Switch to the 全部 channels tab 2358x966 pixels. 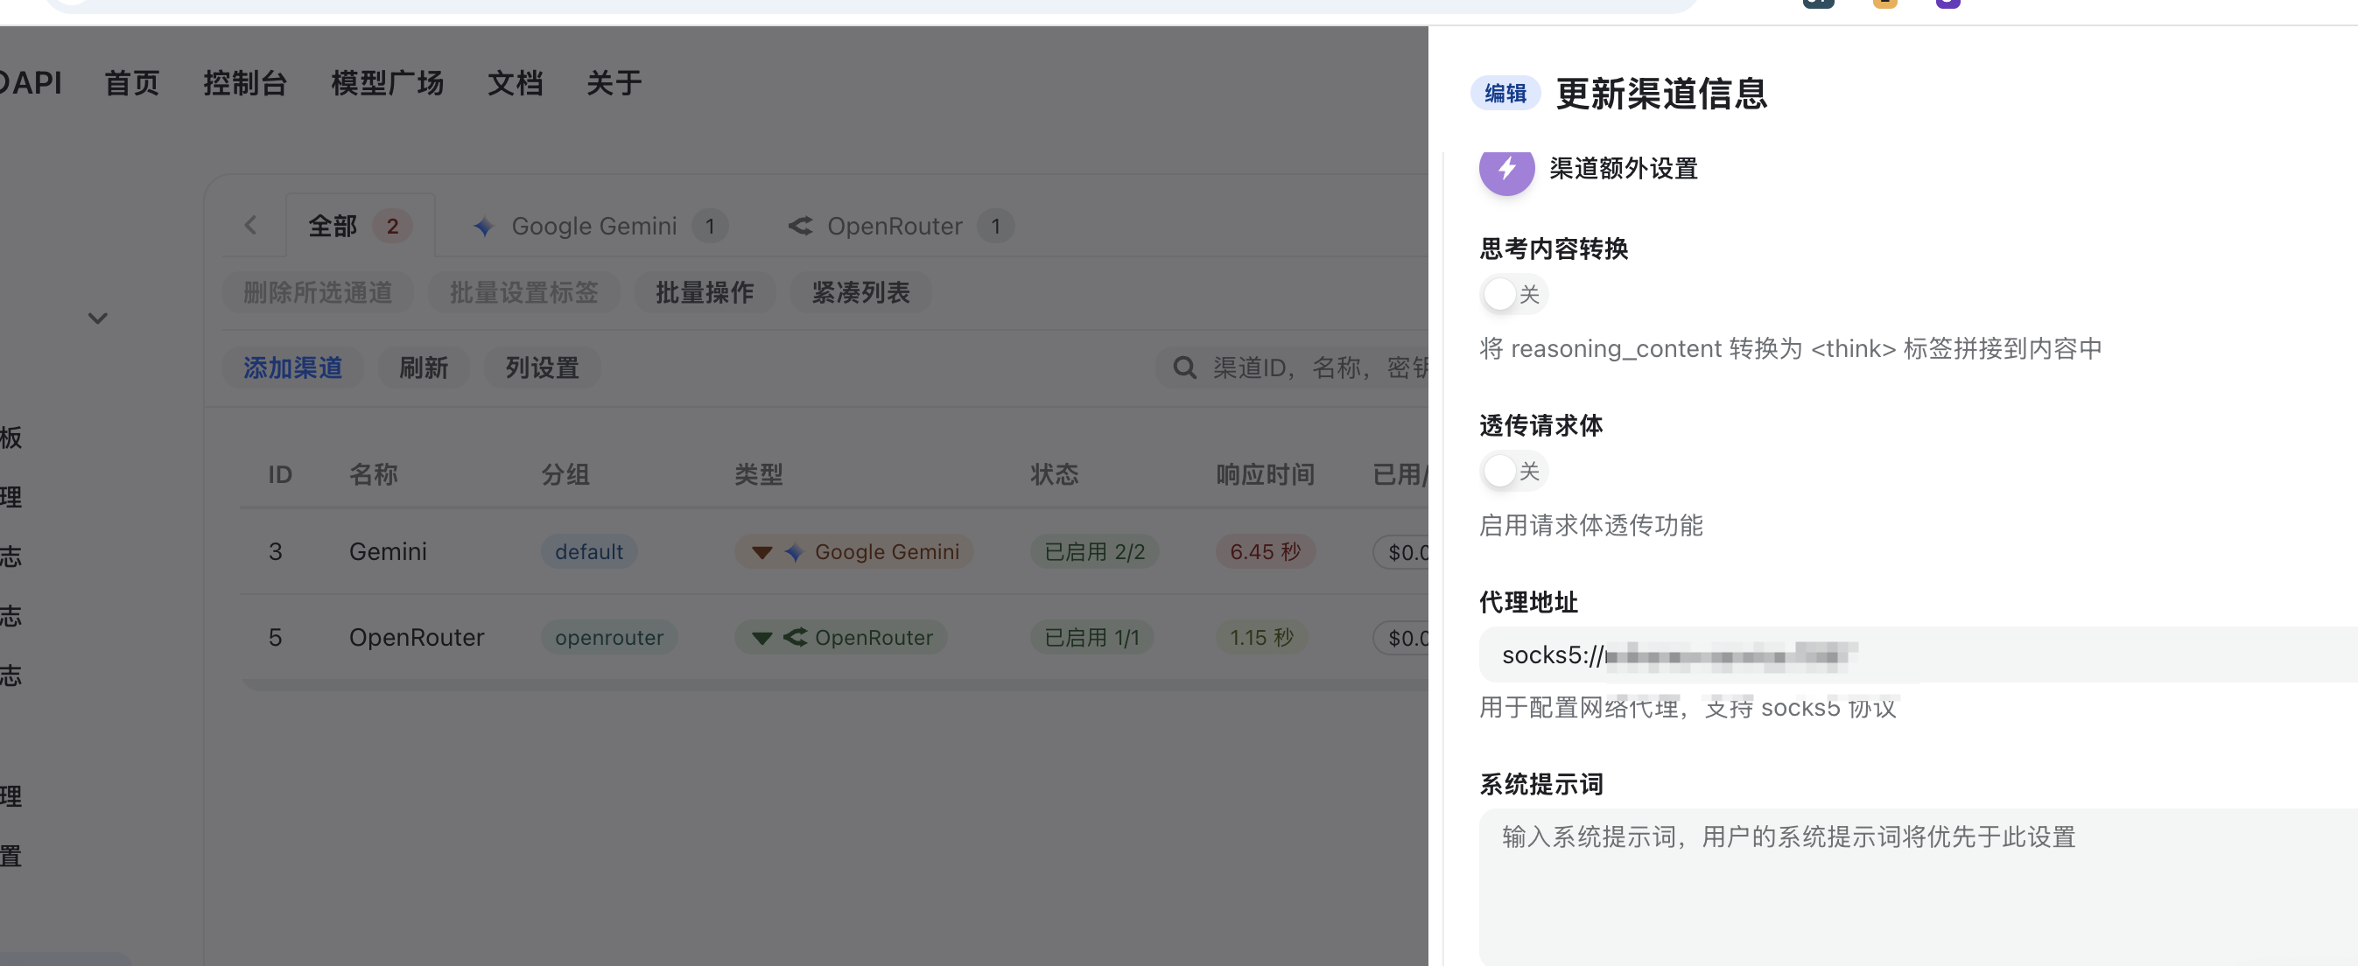pyautogui.click(x=360, y=226)
